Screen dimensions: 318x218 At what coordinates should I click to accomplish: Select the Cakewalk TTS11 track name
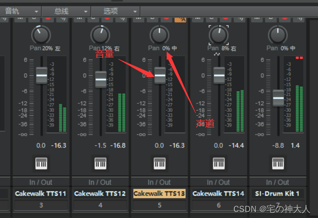tap(41, 193)
